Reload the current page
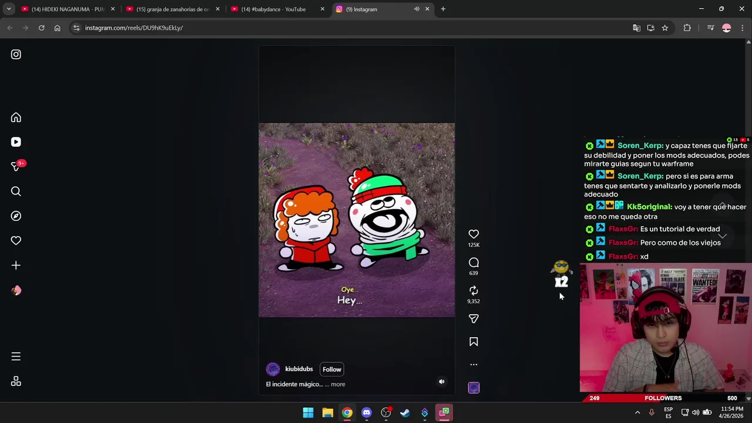The width and height of the screenshot is (752, 423). click(x=41, y=28)
